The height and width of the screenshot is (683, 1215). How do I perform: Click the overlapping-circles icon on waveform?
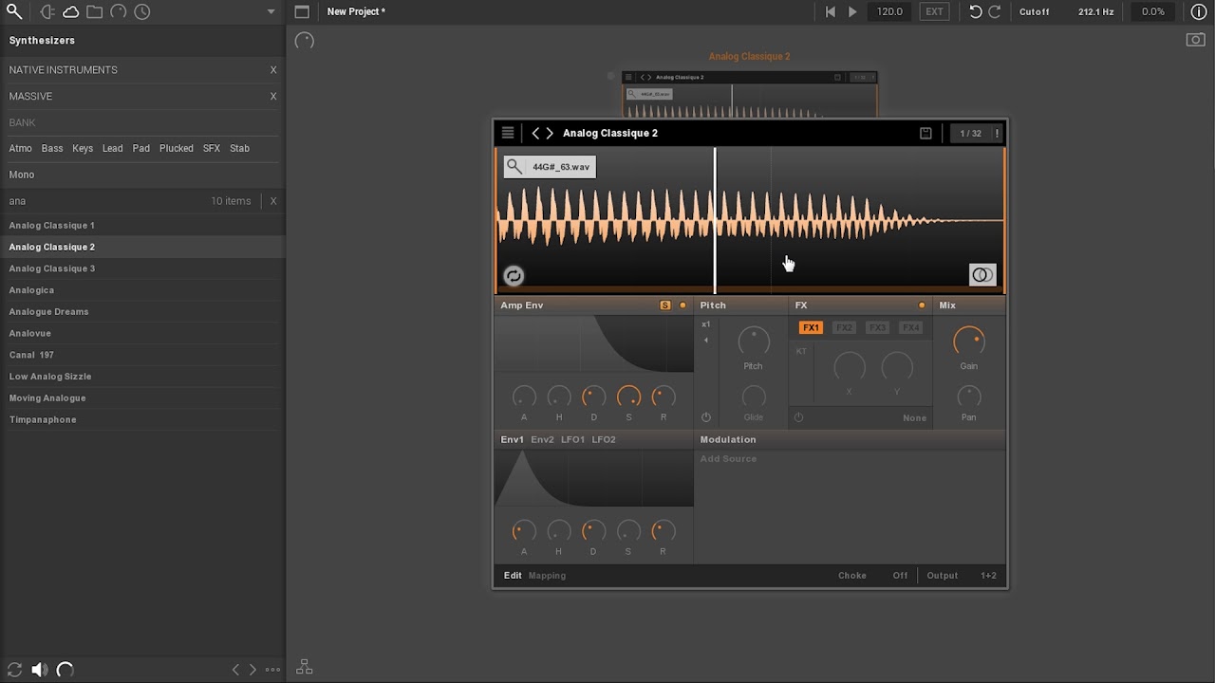coord(982,275)
